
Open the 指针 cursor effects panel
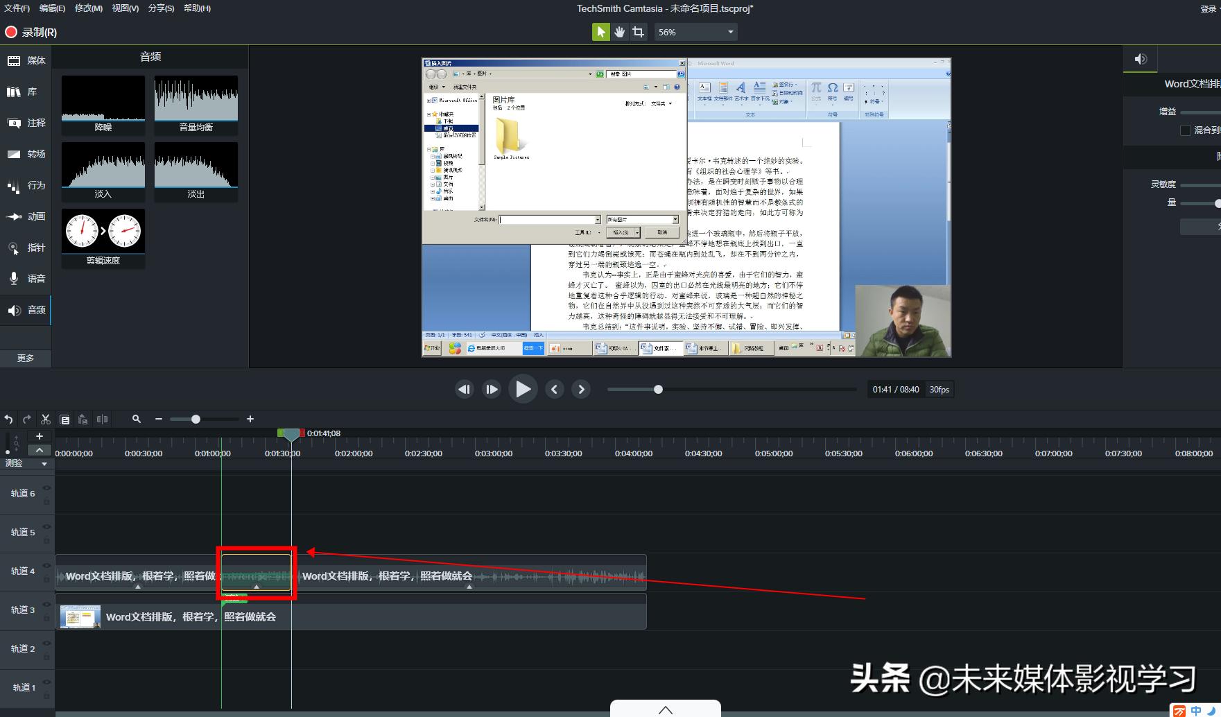click(x=26, y=248)
